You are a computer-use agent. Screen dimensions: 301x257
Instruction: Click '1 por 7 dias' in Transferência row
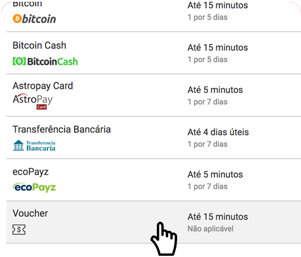tap(207, 144)
